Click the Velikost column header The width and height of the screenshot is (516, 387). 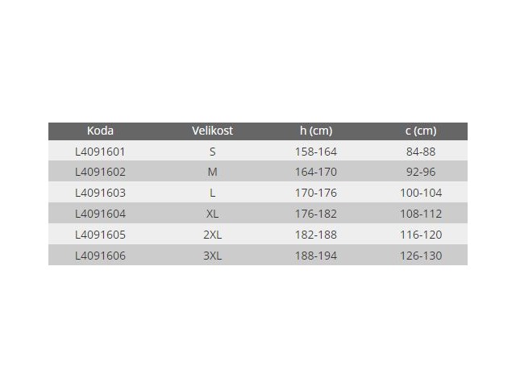pos(212,131)
